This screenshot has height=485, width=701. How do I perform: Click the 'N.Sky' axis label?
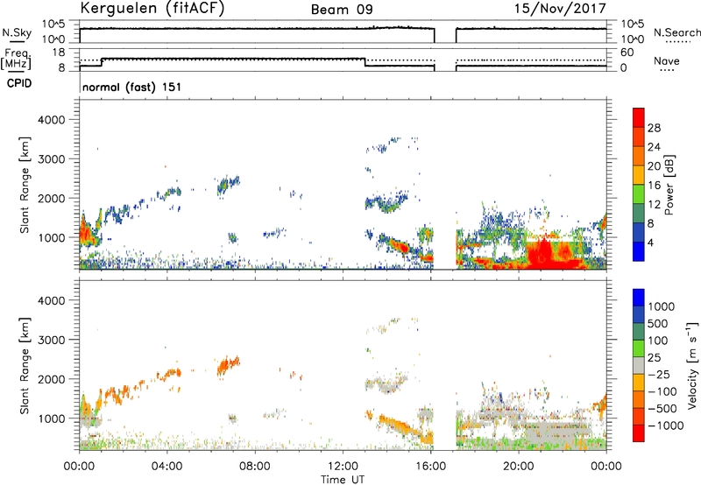17,32
